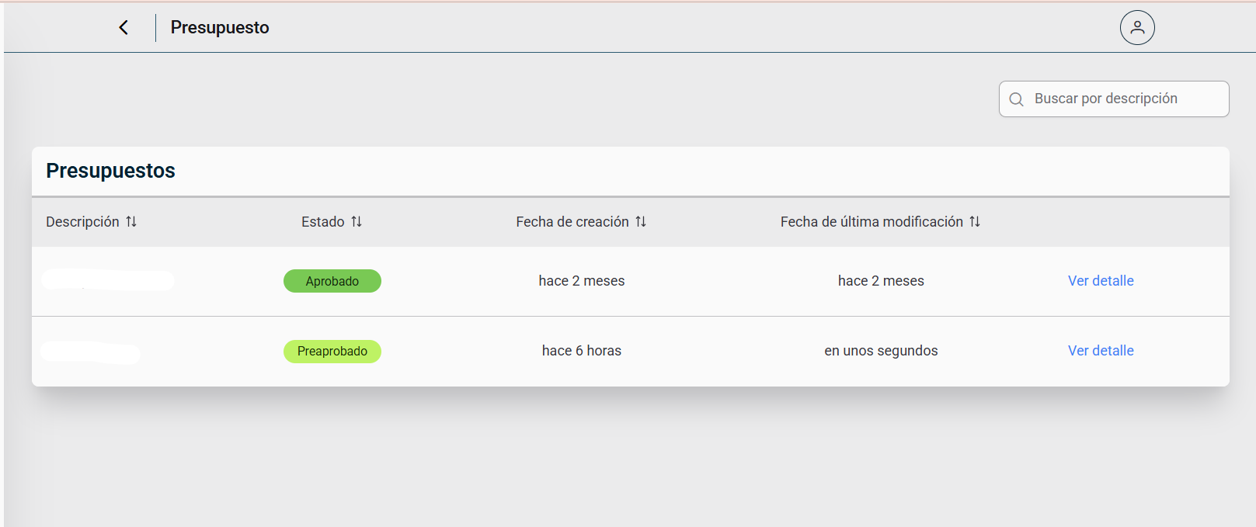Open Ver detalle for the Preaprobado budget
Image resolution: width=1256 pixels, height=527 pixels.
pos(1100,351)
